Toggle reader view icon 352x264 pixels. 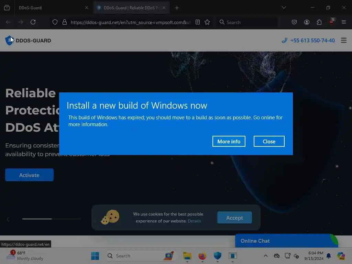(198, 22)
